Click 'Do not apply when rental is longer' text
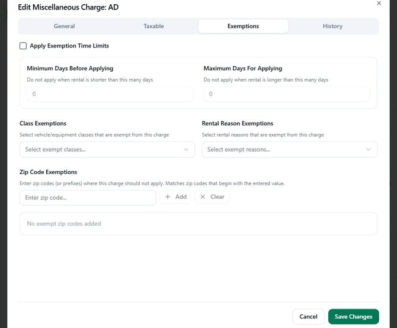This screenshot has height=328, width=397. [266, 80]
